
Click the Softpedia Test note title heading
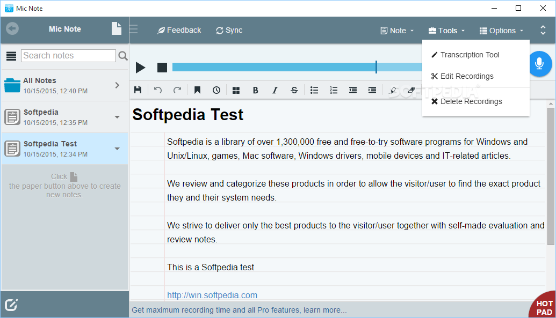tap(188, 115)
